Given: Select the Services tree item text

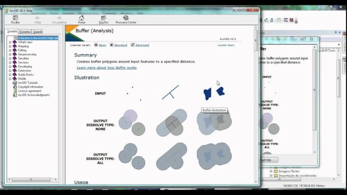Looking at the screenshot, I should point(23,62).
